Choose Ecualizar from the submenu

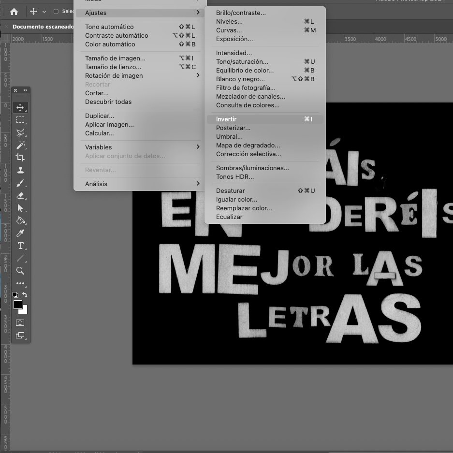click(x=265, y=217)
